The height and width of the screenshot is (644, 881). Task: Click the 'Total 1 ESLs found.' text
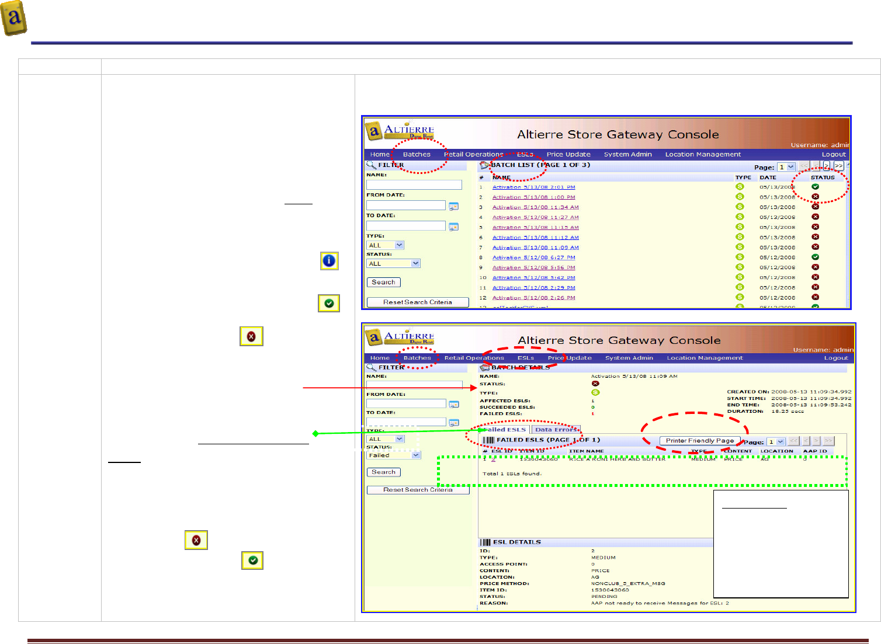click(512, 474)
